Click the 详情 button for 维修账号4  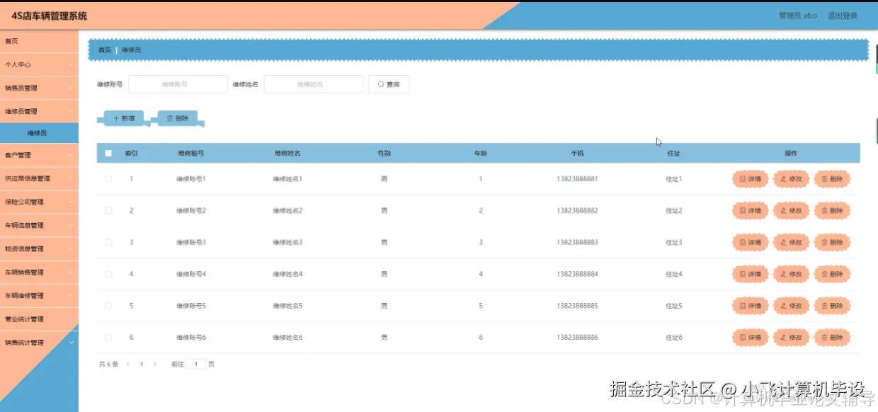click(749, 274)
